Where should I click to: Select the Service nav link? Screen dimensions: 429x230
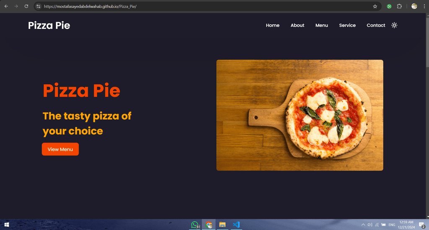(347, 25)
